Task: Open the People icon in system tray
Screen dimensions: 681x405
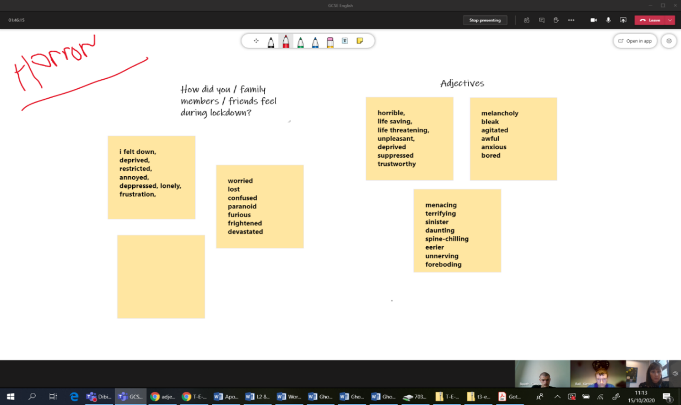Action: (541, 397)
